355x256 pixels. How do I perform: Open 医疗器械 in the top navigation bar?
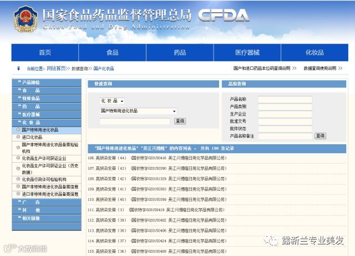click(x=247, y=53)
